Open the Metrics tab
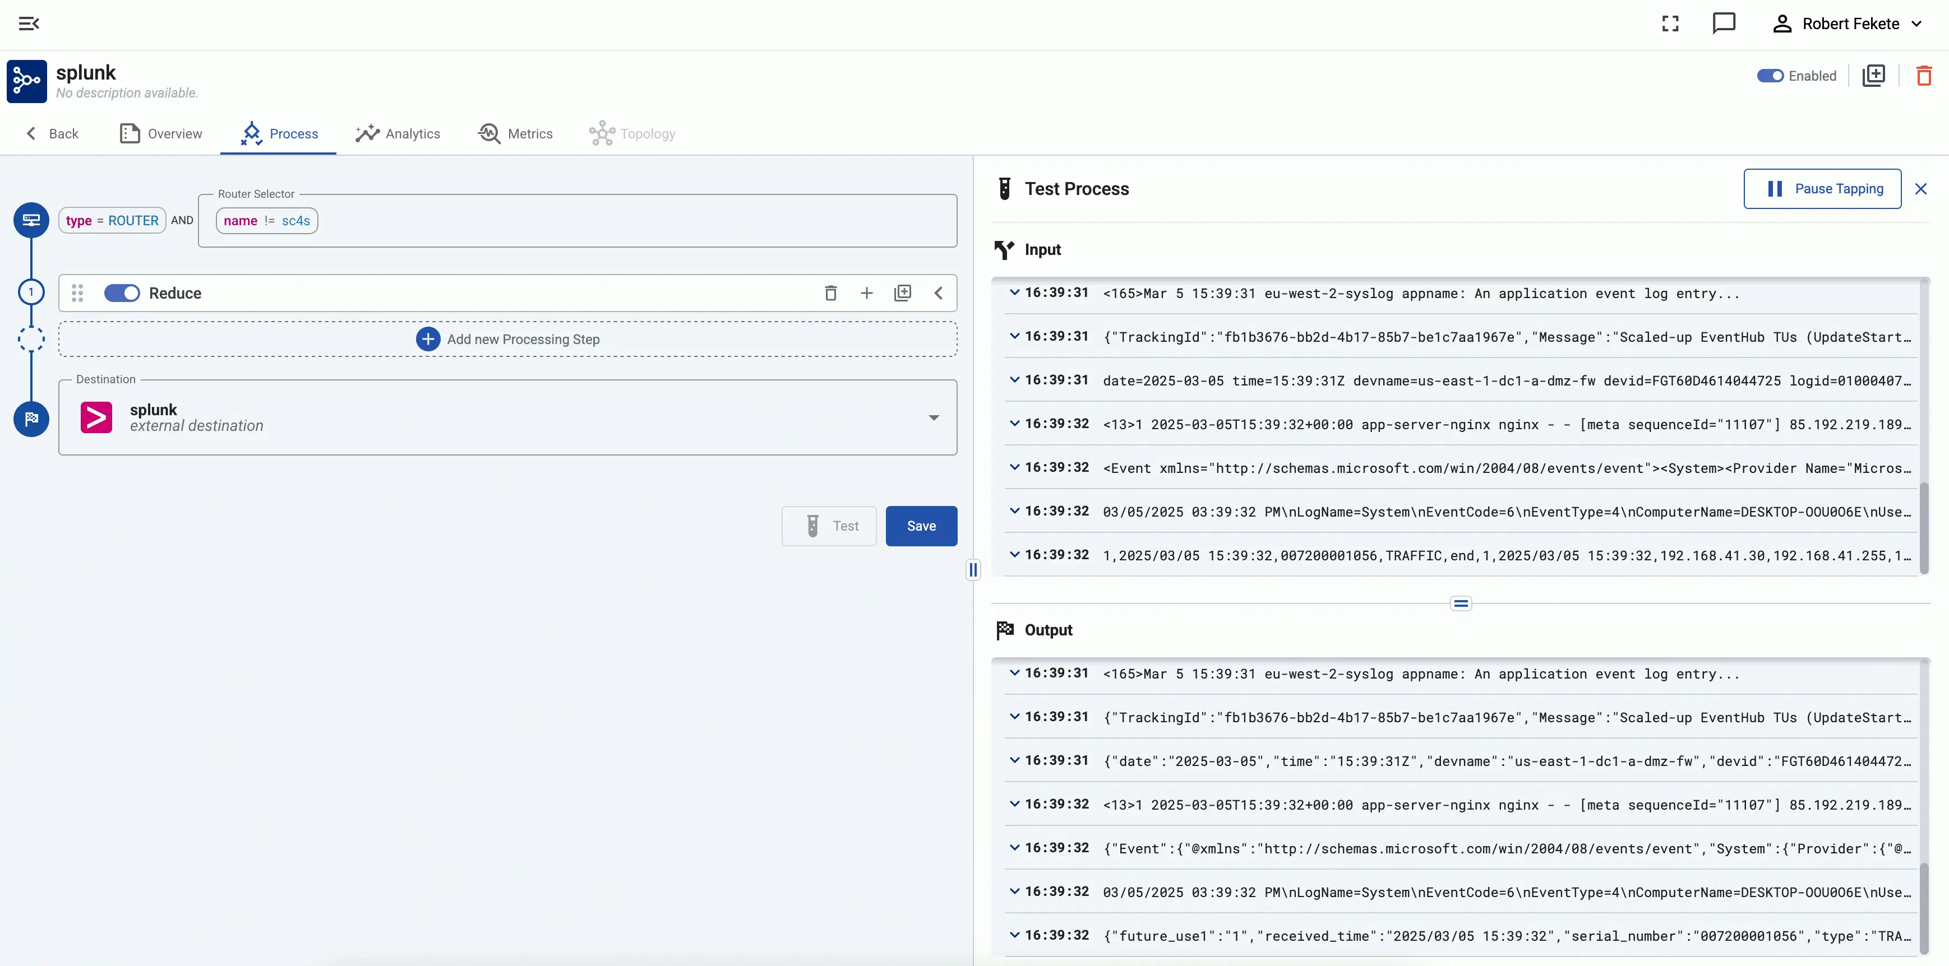This screenshot has width=1949, height=966. click(515, 134)
